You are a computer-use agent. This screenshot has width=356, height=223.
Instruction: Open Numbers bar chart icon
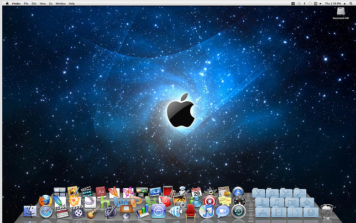(143, 211)
